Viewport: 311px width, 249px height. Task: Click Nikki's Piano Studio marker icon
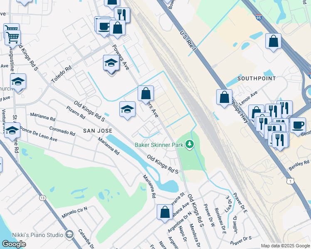coord(69,235)
